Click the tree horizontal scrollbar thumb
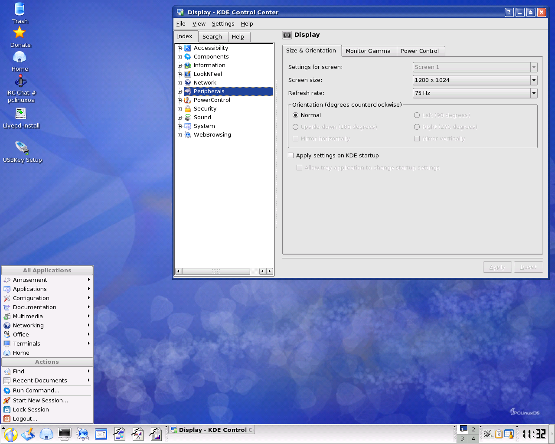This screenshot has height=444, width=555. click(x=216, y=271)
